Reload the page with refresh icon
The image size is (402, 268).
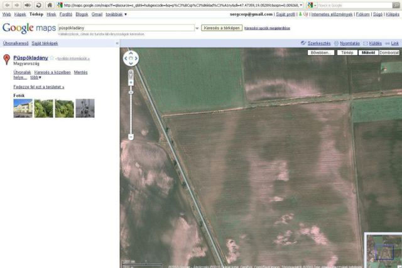point(38,5)
